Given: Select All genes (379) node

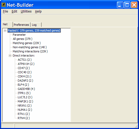Looking at the screenshot, I should (23, 39).
